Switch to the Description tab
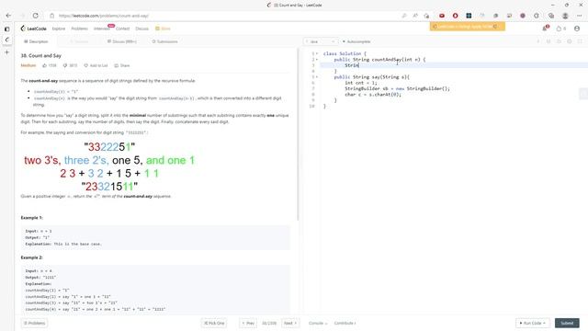 (x=36, y=41)
